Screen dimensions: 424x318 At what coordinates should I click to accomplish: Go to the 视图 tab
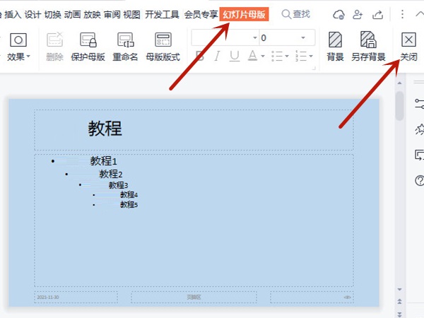coord(131,14)
